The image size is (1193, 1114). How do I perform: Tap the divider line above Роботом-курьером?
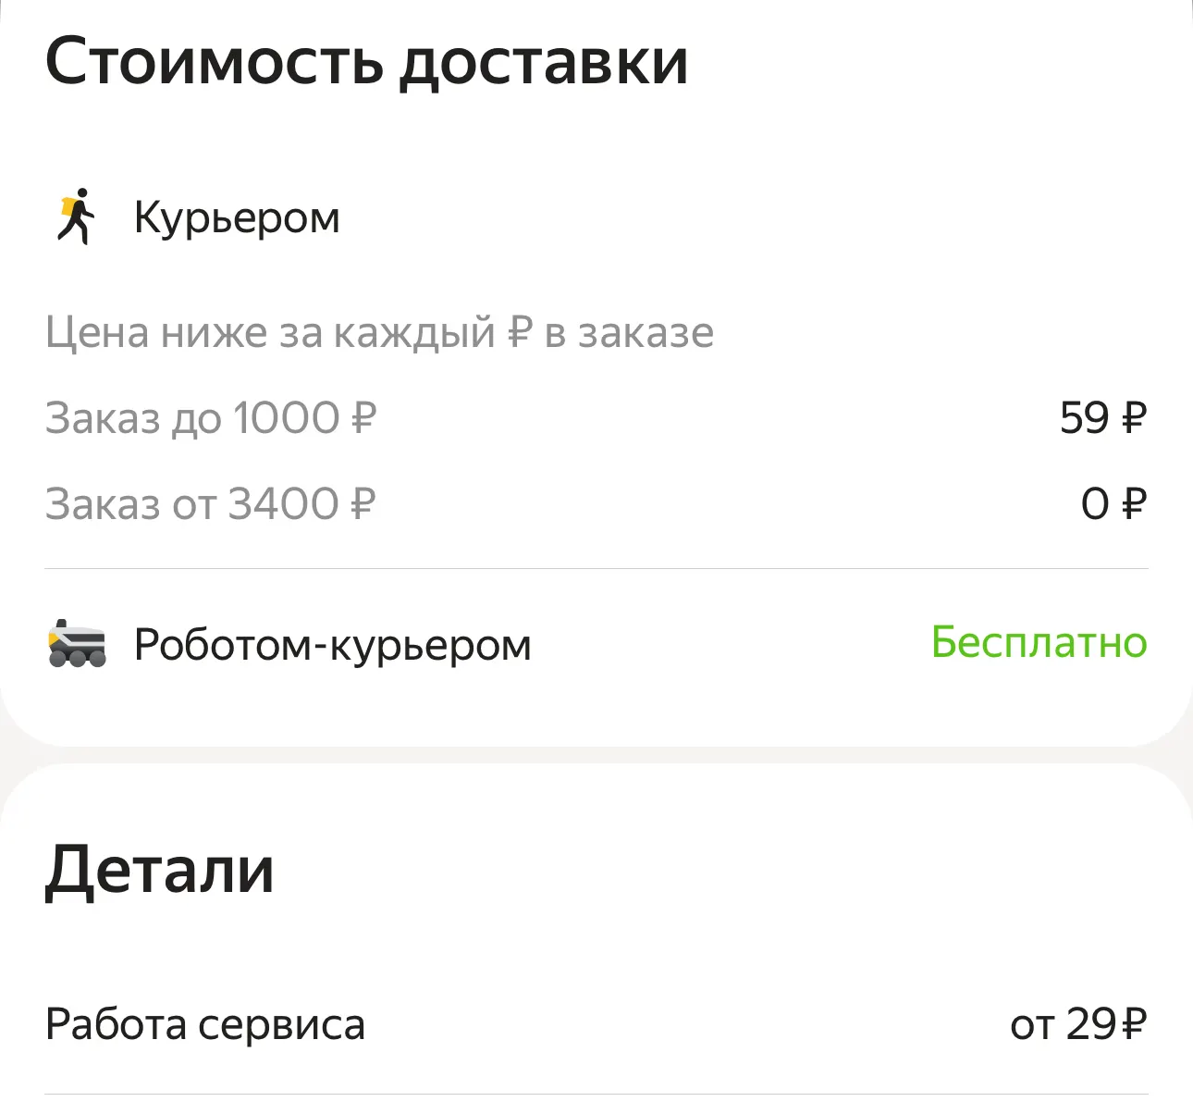tap(596, 568)
